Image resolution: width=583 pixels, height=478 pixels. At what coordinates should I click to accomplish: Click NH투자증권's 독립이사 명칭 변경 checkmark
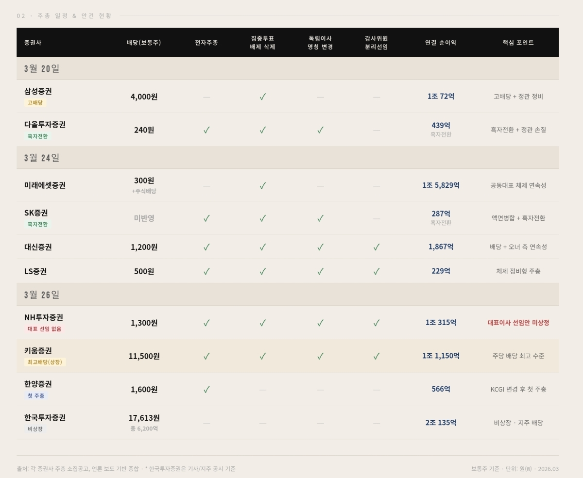pyautogui.click(x=320, y=323)
